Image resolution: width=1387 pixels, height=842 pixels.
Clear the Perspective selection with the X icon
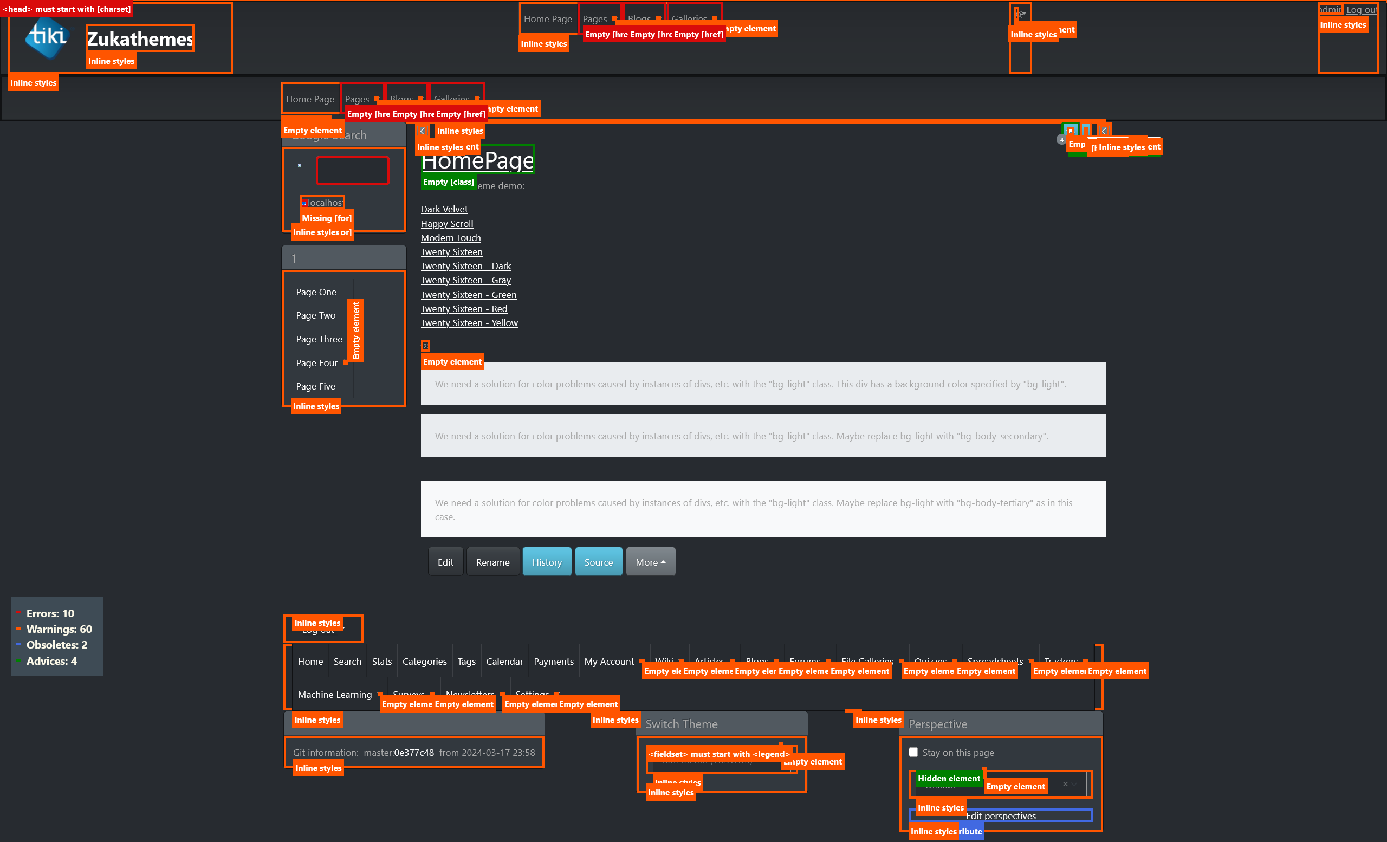1065,784
